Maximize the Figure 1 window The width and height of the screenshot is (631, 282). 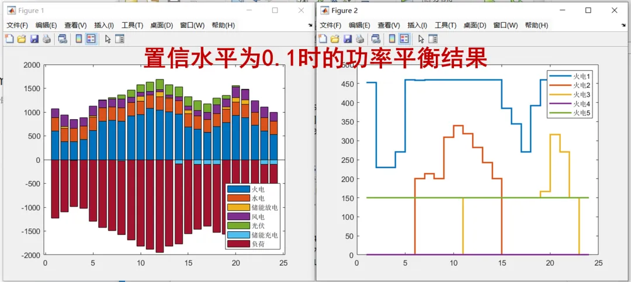(x=275, y=11)
